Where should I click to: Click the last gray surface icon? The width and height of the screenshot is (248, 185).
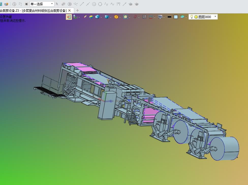coord(137,4)
